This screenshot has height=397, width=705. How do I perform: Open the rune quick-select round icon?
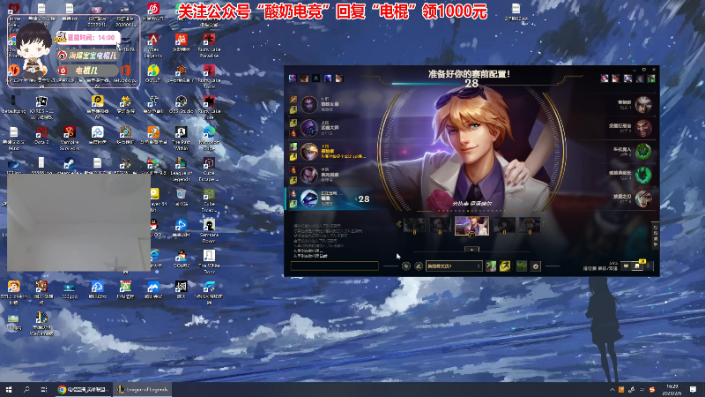406,266
